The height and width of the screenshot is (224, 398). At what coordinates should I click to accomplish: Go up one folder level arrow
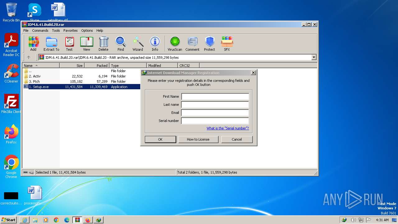(29, 57)
